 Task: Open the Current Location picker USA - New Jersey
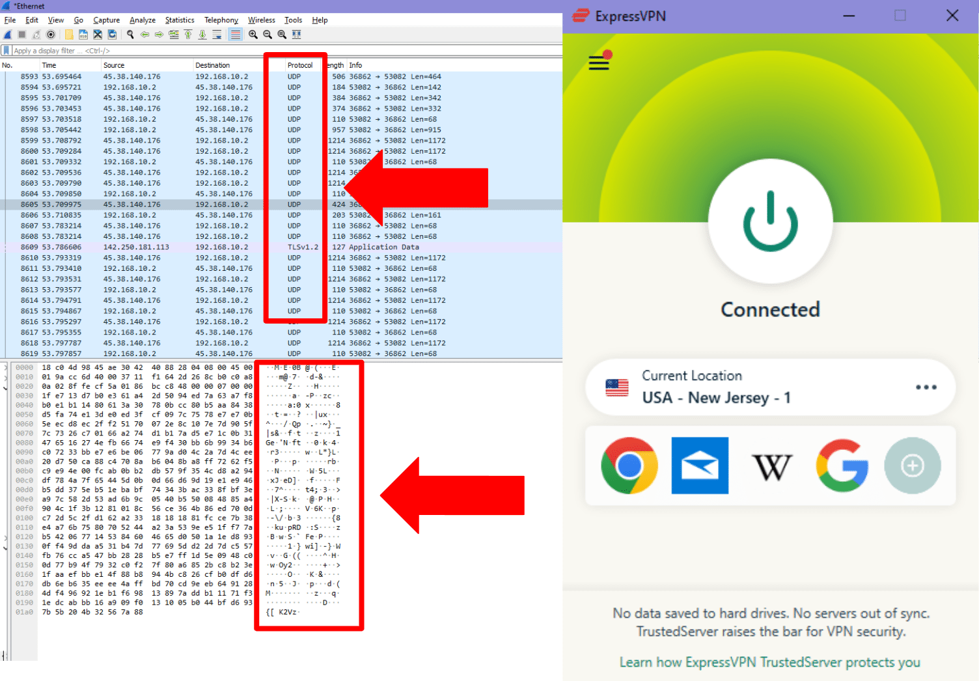pyautogui.click(x=770, y=387)
